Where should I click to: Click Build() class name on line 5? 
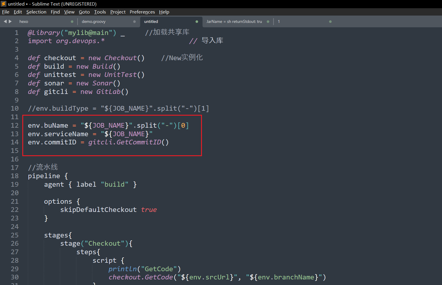[x=106, y=67]
